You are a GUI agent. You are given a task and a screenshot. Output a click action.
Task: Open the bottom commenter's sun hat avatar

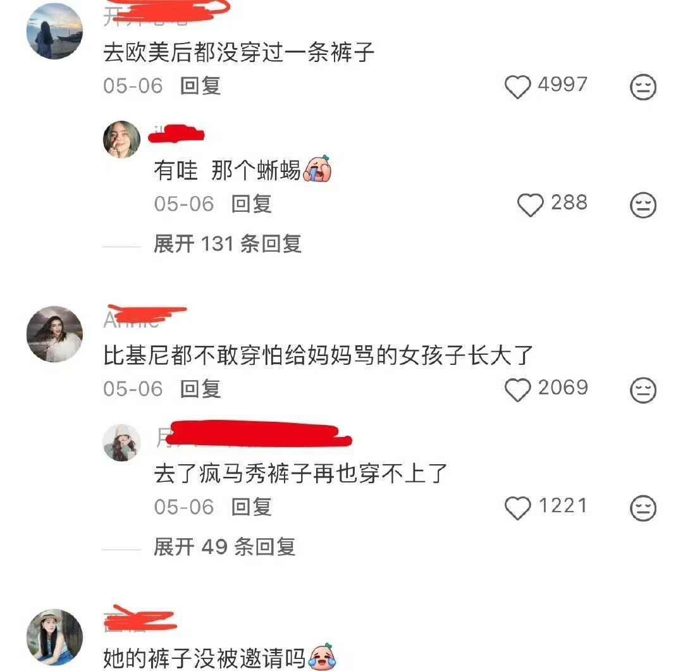[x=54, y=637]
